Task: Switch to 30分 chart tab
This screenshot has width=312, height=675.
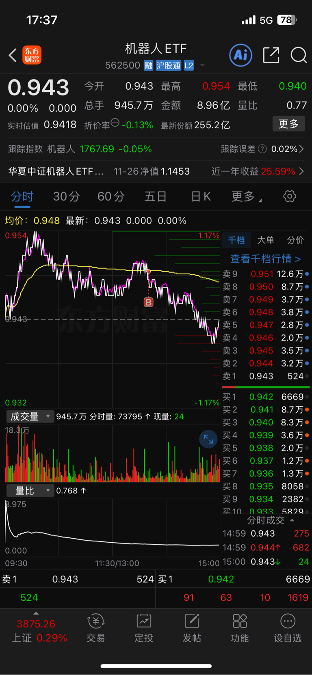Action: [x=66, y=197]
